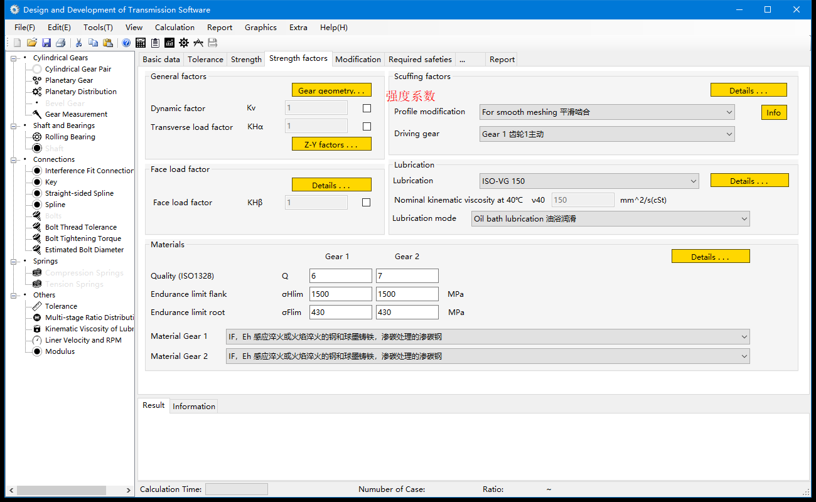Viewport: 816px width, 502px height.
Task: Open the Graphics menu
Action: 260,28
